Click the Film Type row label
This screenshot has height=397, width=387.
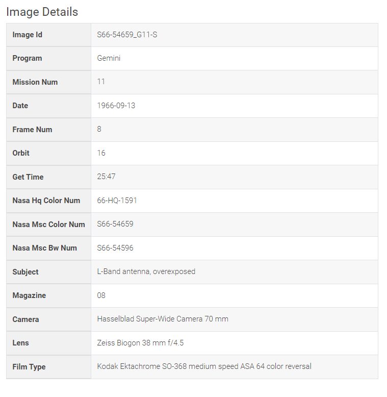coord(29,367)
